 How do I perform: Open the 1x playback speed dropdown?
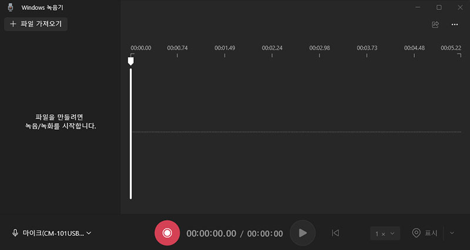(385, 234)
